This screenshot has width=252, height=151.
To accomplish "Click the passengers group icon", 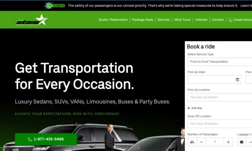I will click(x=192, y=142).
